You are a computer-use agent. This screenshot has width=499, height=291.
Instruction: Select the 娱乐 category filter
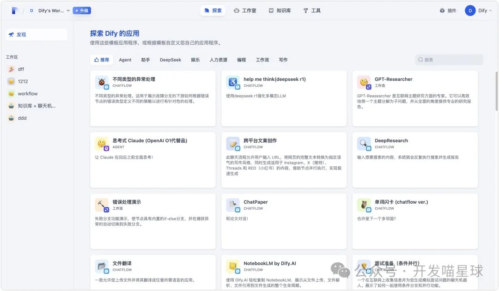tap(195, 60)
